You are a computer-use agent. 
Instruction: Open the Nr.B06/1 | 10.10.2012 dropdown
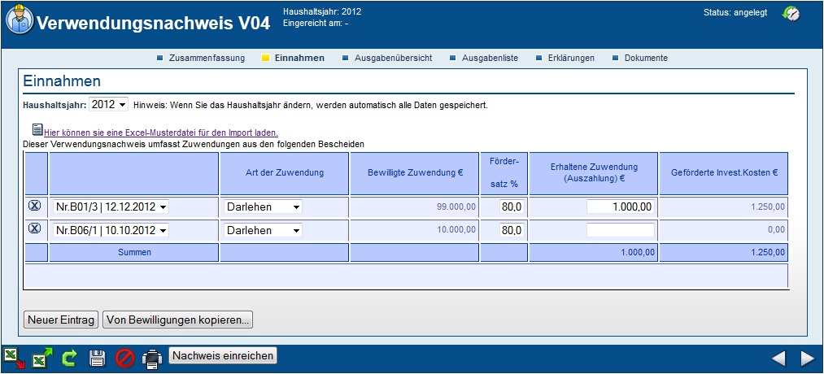coord(111,230)
